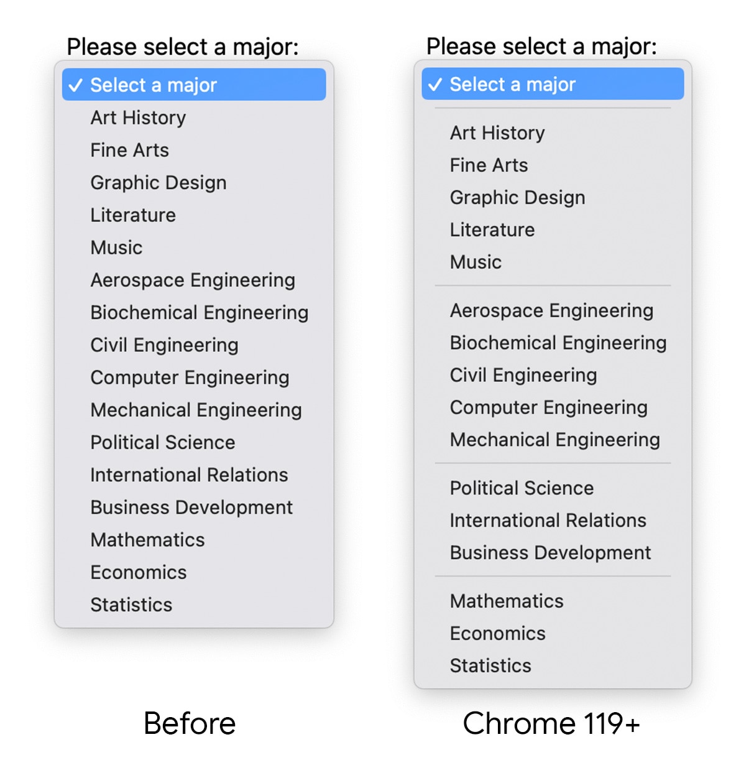The height and width of the screenshot is (760, 749).
Task: Click the checkmark icon beside Select a major
Action: 76,85
